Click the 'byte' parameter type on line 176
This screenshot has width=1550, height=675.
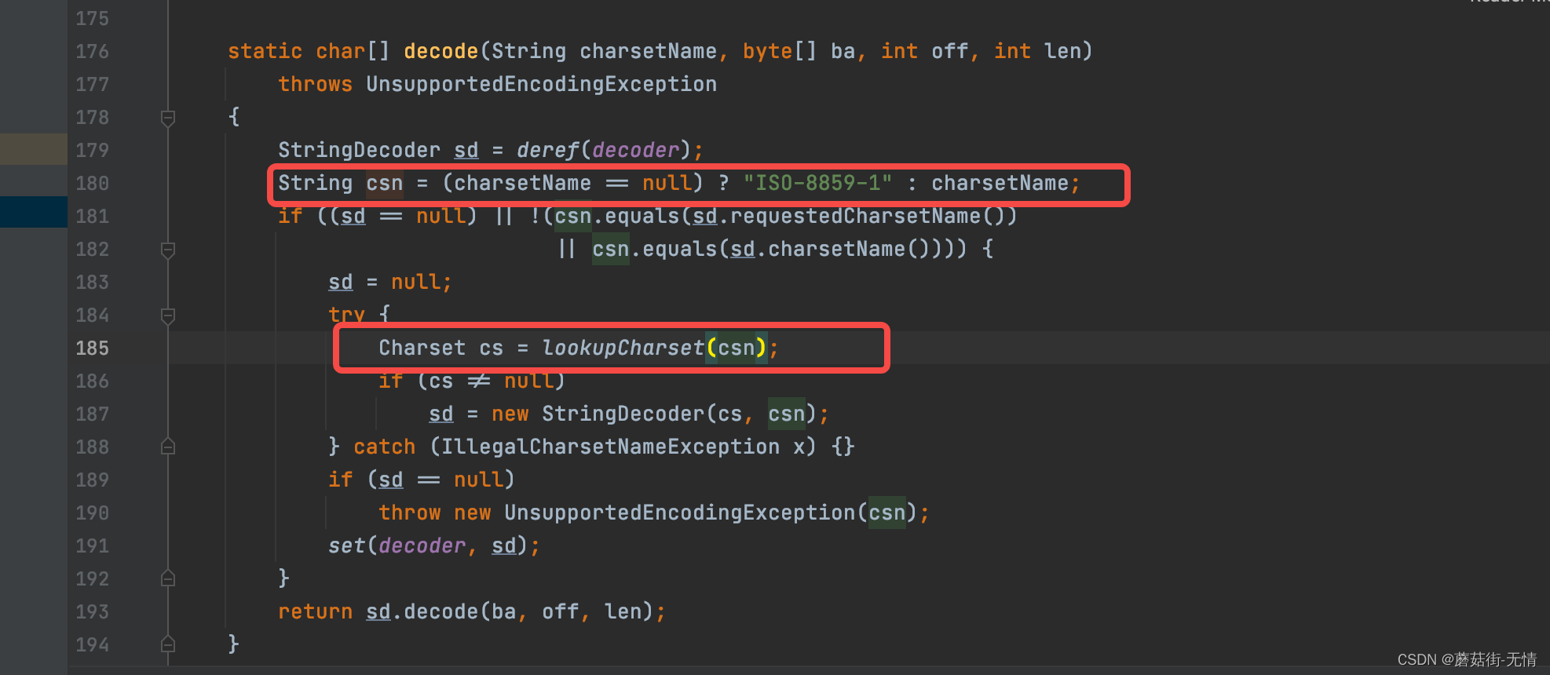[767, 52]
